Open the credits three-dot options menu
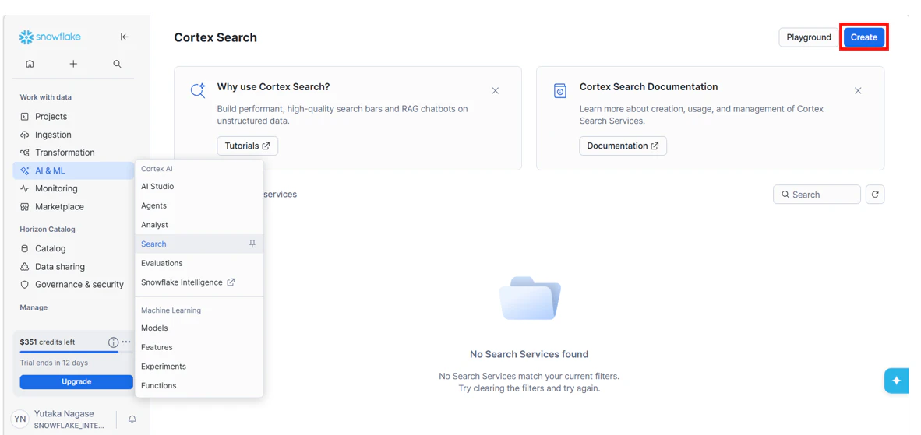Viewport: 921px width, 435px height. click(x=126, y=342)
